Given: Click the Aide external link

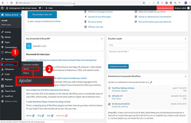Looking at the screenshot, I should point(50,116).
